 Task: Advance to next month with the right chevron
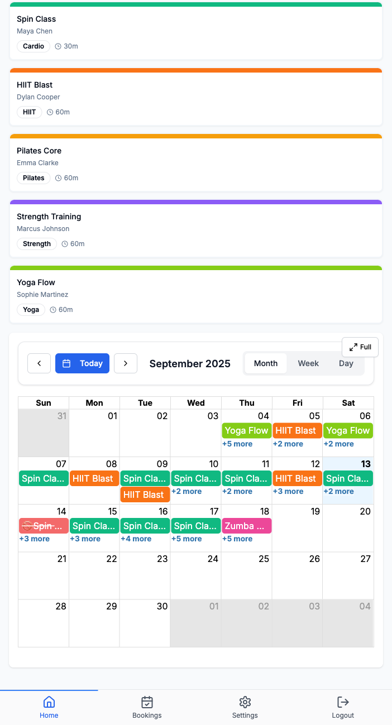(125, 363)
